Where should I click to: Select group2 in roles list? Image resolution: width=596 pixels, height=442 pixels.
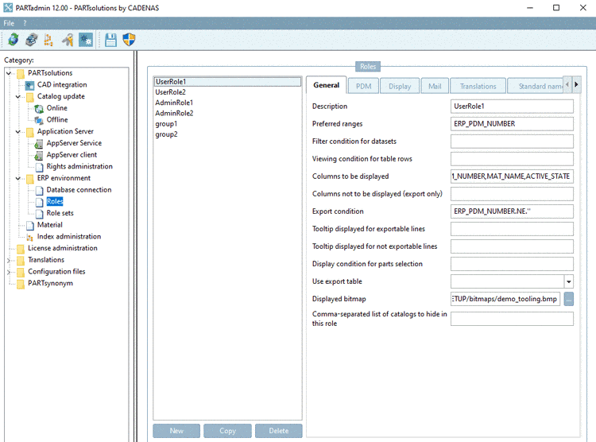(x=227, y=134)
